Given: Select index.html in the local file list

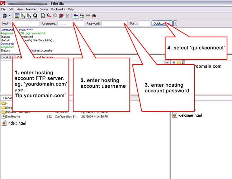Looking at the screenshot, I should pos(16,123).
